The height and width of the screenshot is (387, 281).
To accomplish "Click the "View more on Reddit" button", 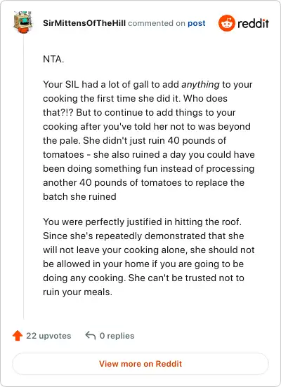I will tap(140, 364).
